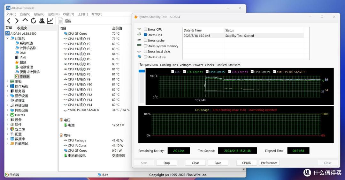
Task: Stop the stability test
Action: pos(166,163)
